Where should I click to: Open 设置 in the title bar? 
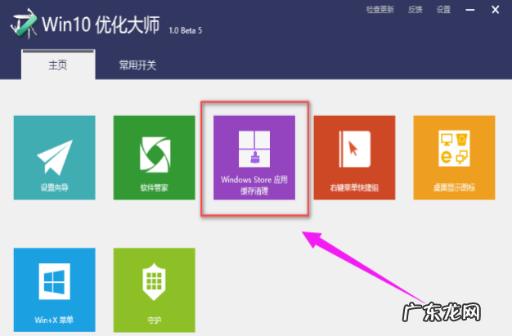click(443, 10)
